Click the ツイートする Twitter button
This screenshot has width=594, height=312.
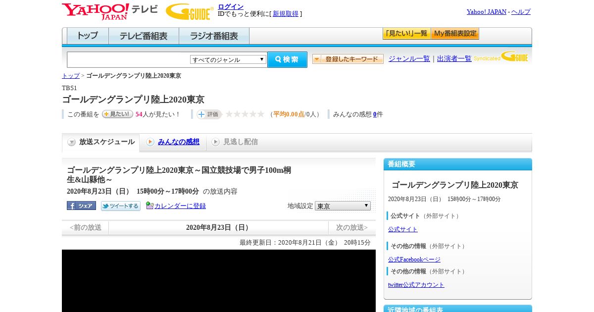[x=120, y=206]
